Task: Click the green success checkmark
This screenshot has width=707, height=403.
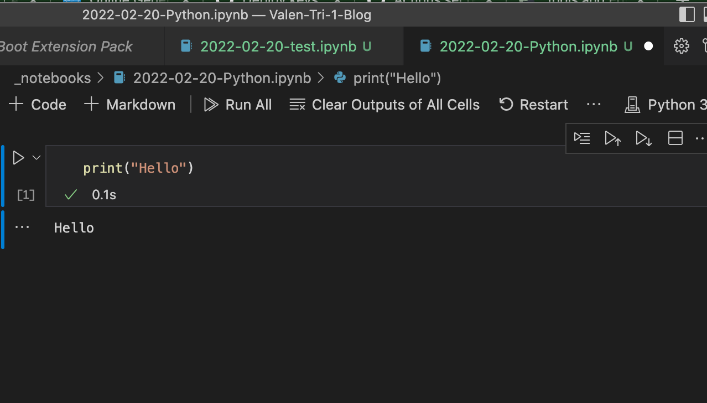Action: 70,195
